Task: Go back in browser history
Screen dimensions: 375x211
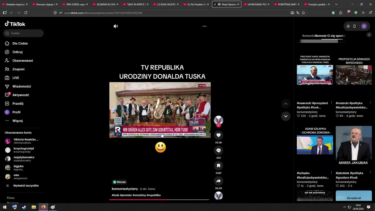Action: tap(12, 13)
